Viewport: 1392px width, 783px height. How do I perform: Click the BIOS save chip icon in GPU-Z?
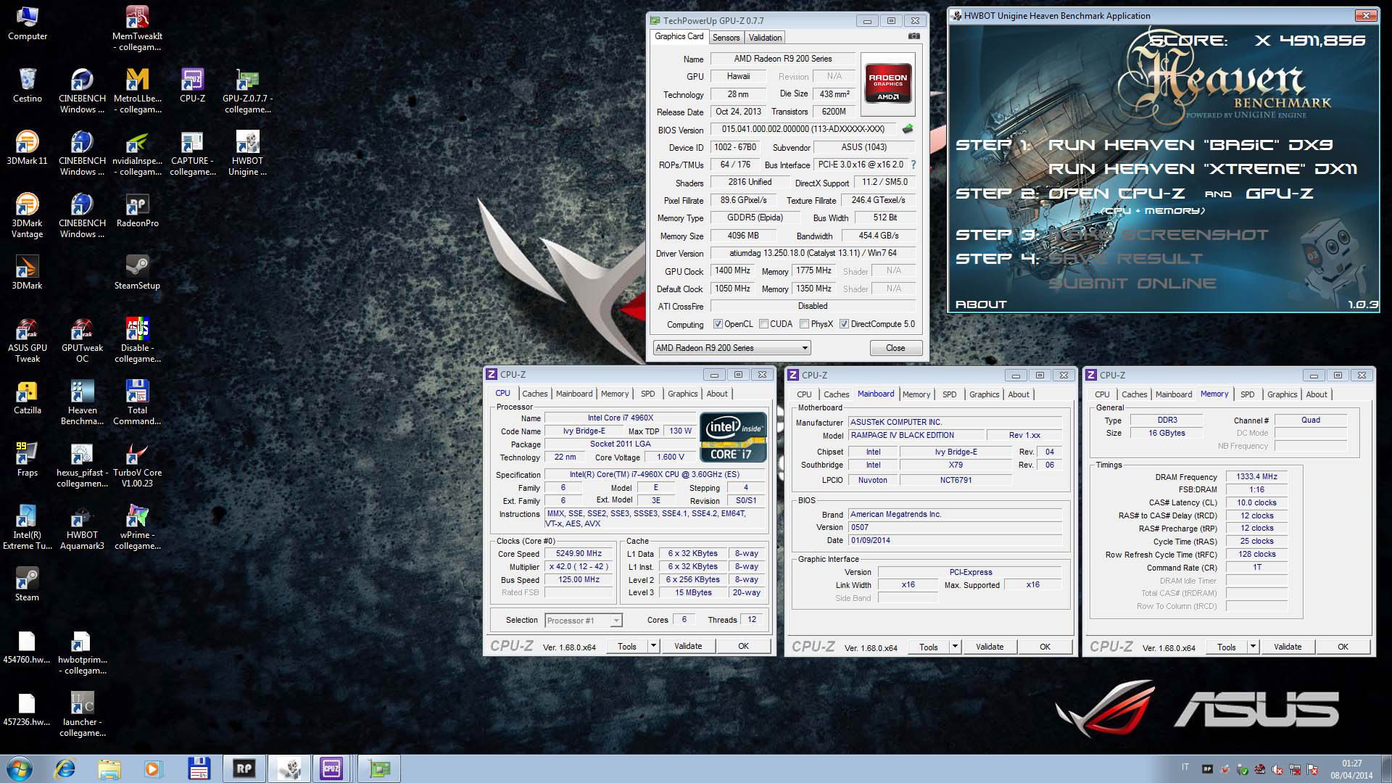(907, 129)
